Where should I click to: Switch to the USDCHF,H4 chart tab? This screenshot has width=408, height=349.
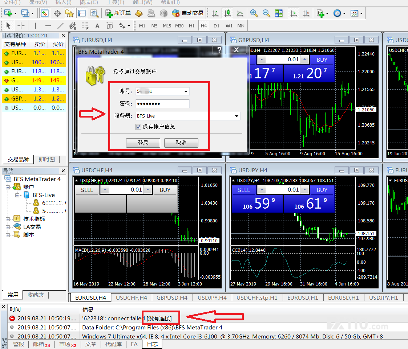coord(132,297)
